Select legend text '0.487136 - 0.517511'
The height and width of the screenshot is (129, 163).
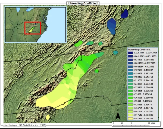click(143, 111)
